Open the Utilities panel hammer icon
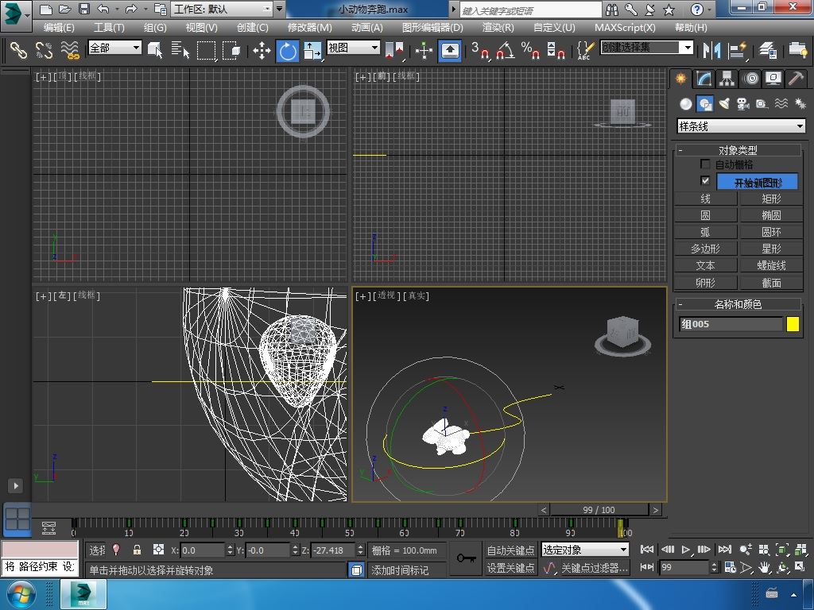 pos(796,79)
